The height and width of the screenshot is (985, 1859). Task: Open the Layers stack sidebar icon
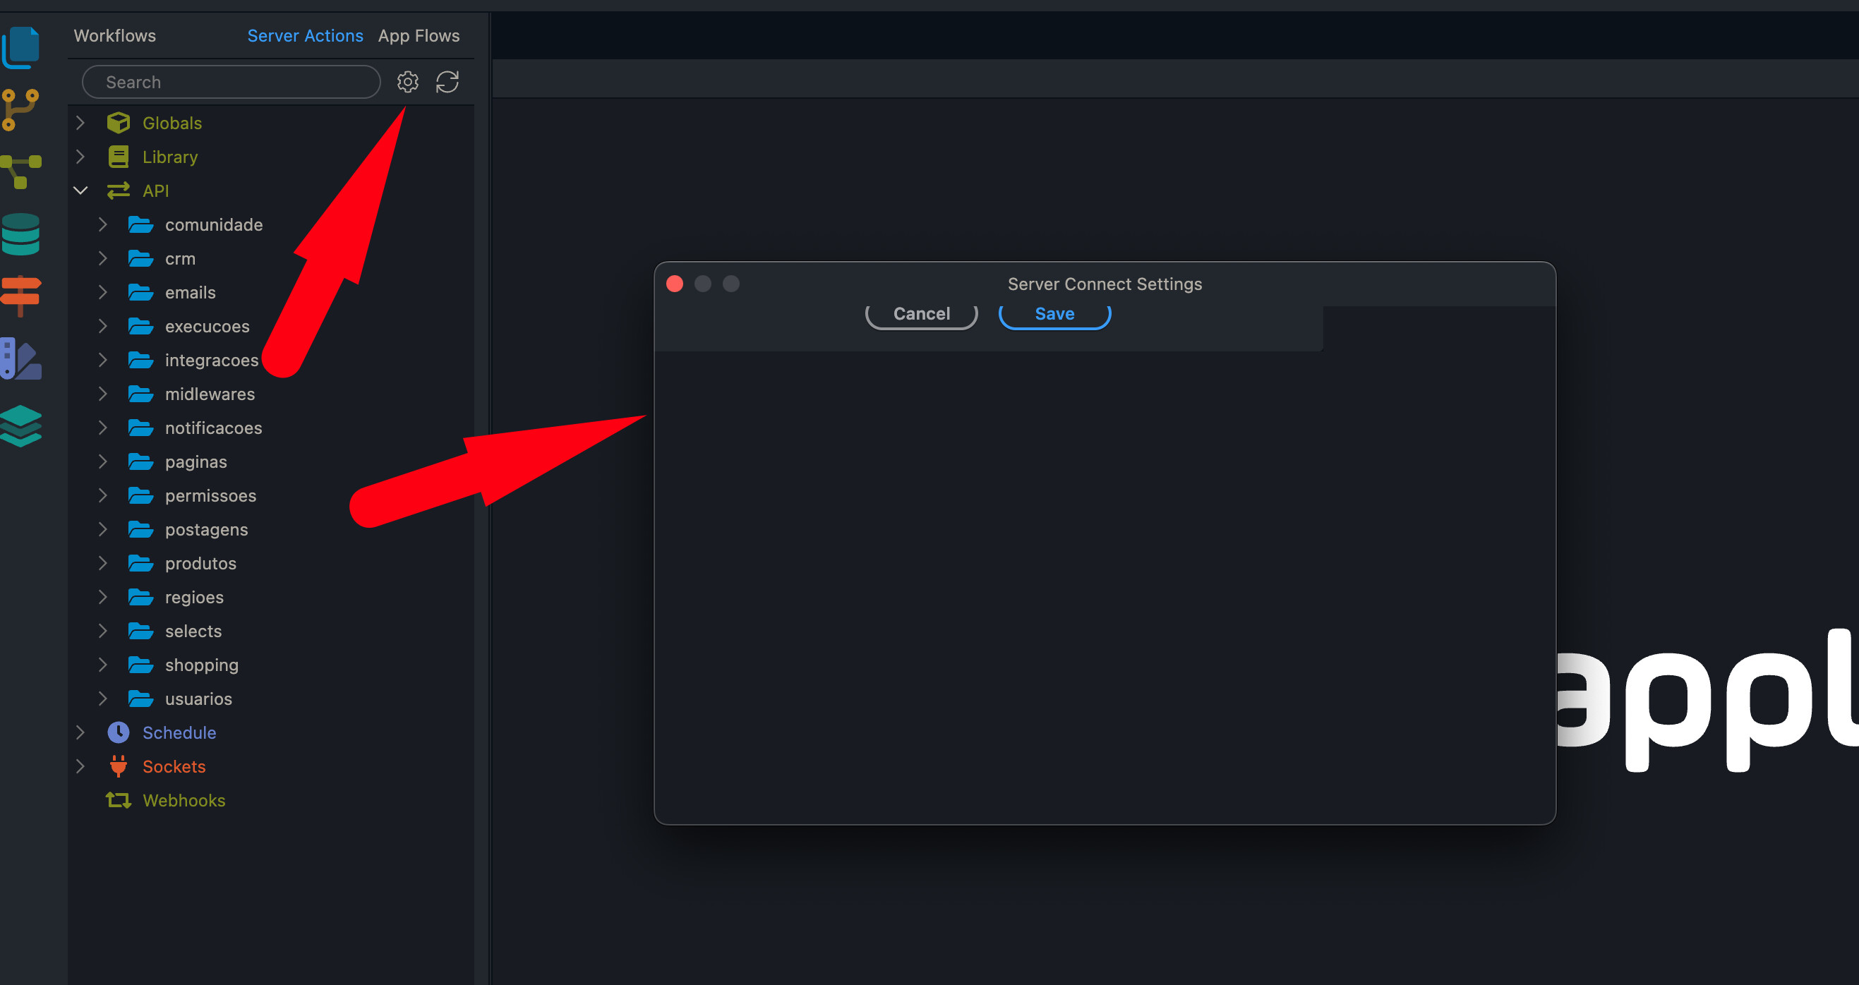(x=20, y=425)
